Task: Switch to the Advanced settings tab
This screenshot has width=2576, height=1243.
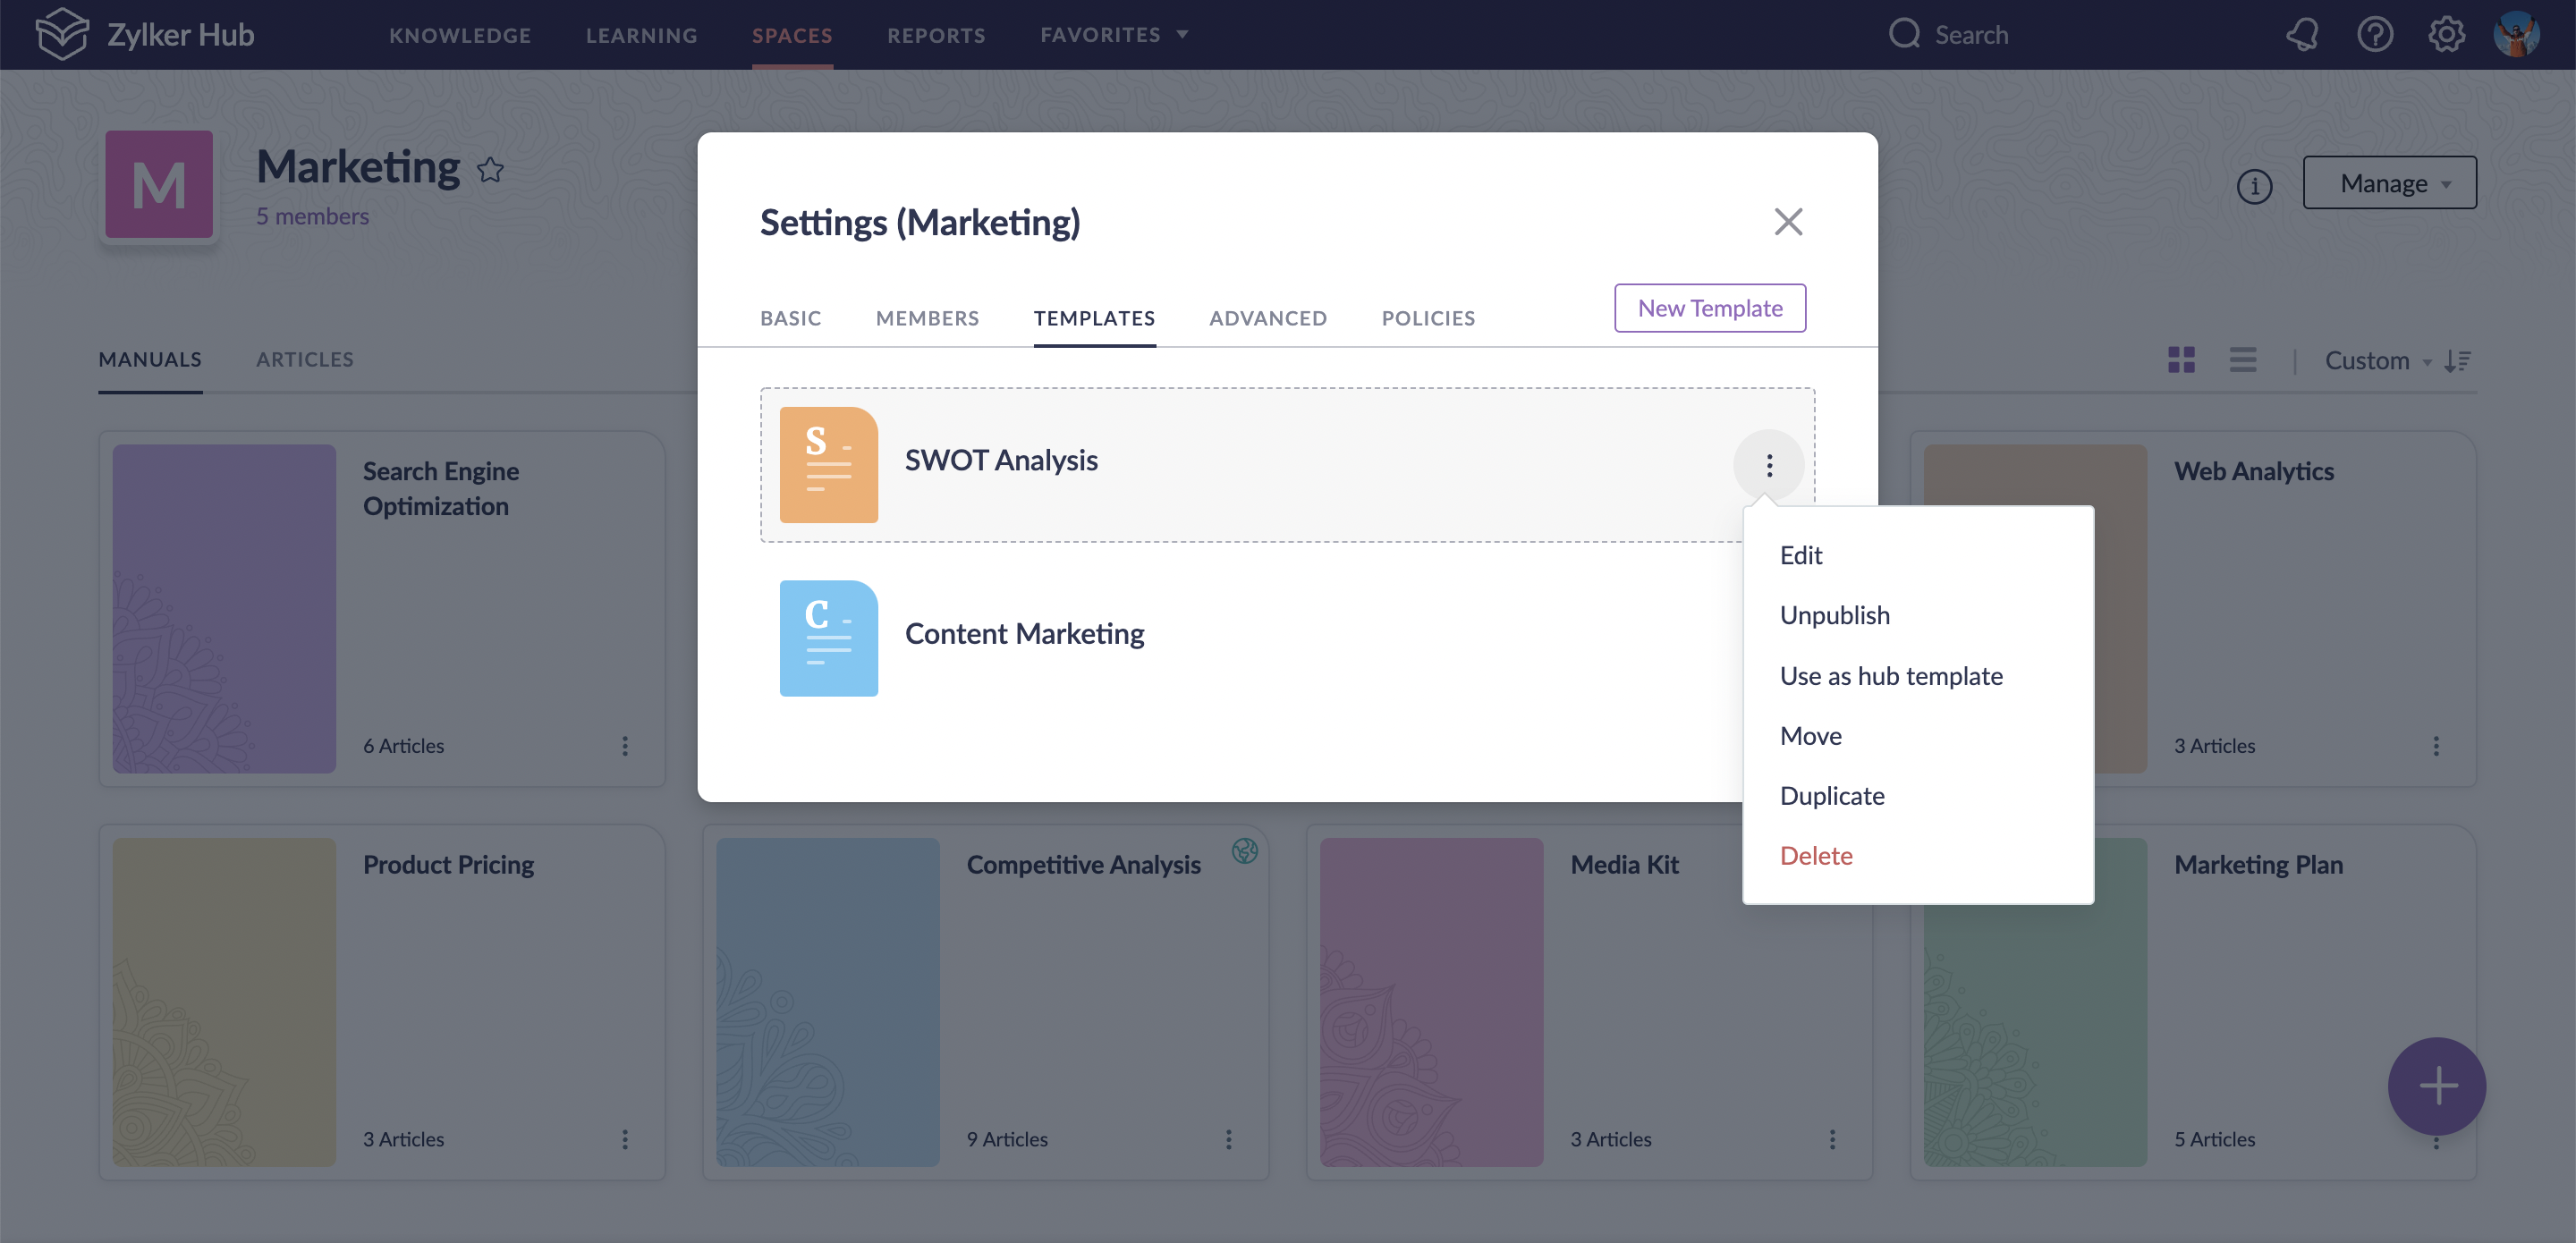Action: point(1267,318)
